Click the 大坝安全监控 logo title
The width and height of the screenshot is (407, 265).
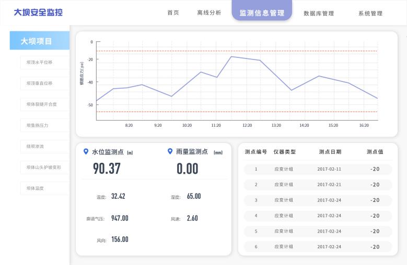(x=38, y=13)
